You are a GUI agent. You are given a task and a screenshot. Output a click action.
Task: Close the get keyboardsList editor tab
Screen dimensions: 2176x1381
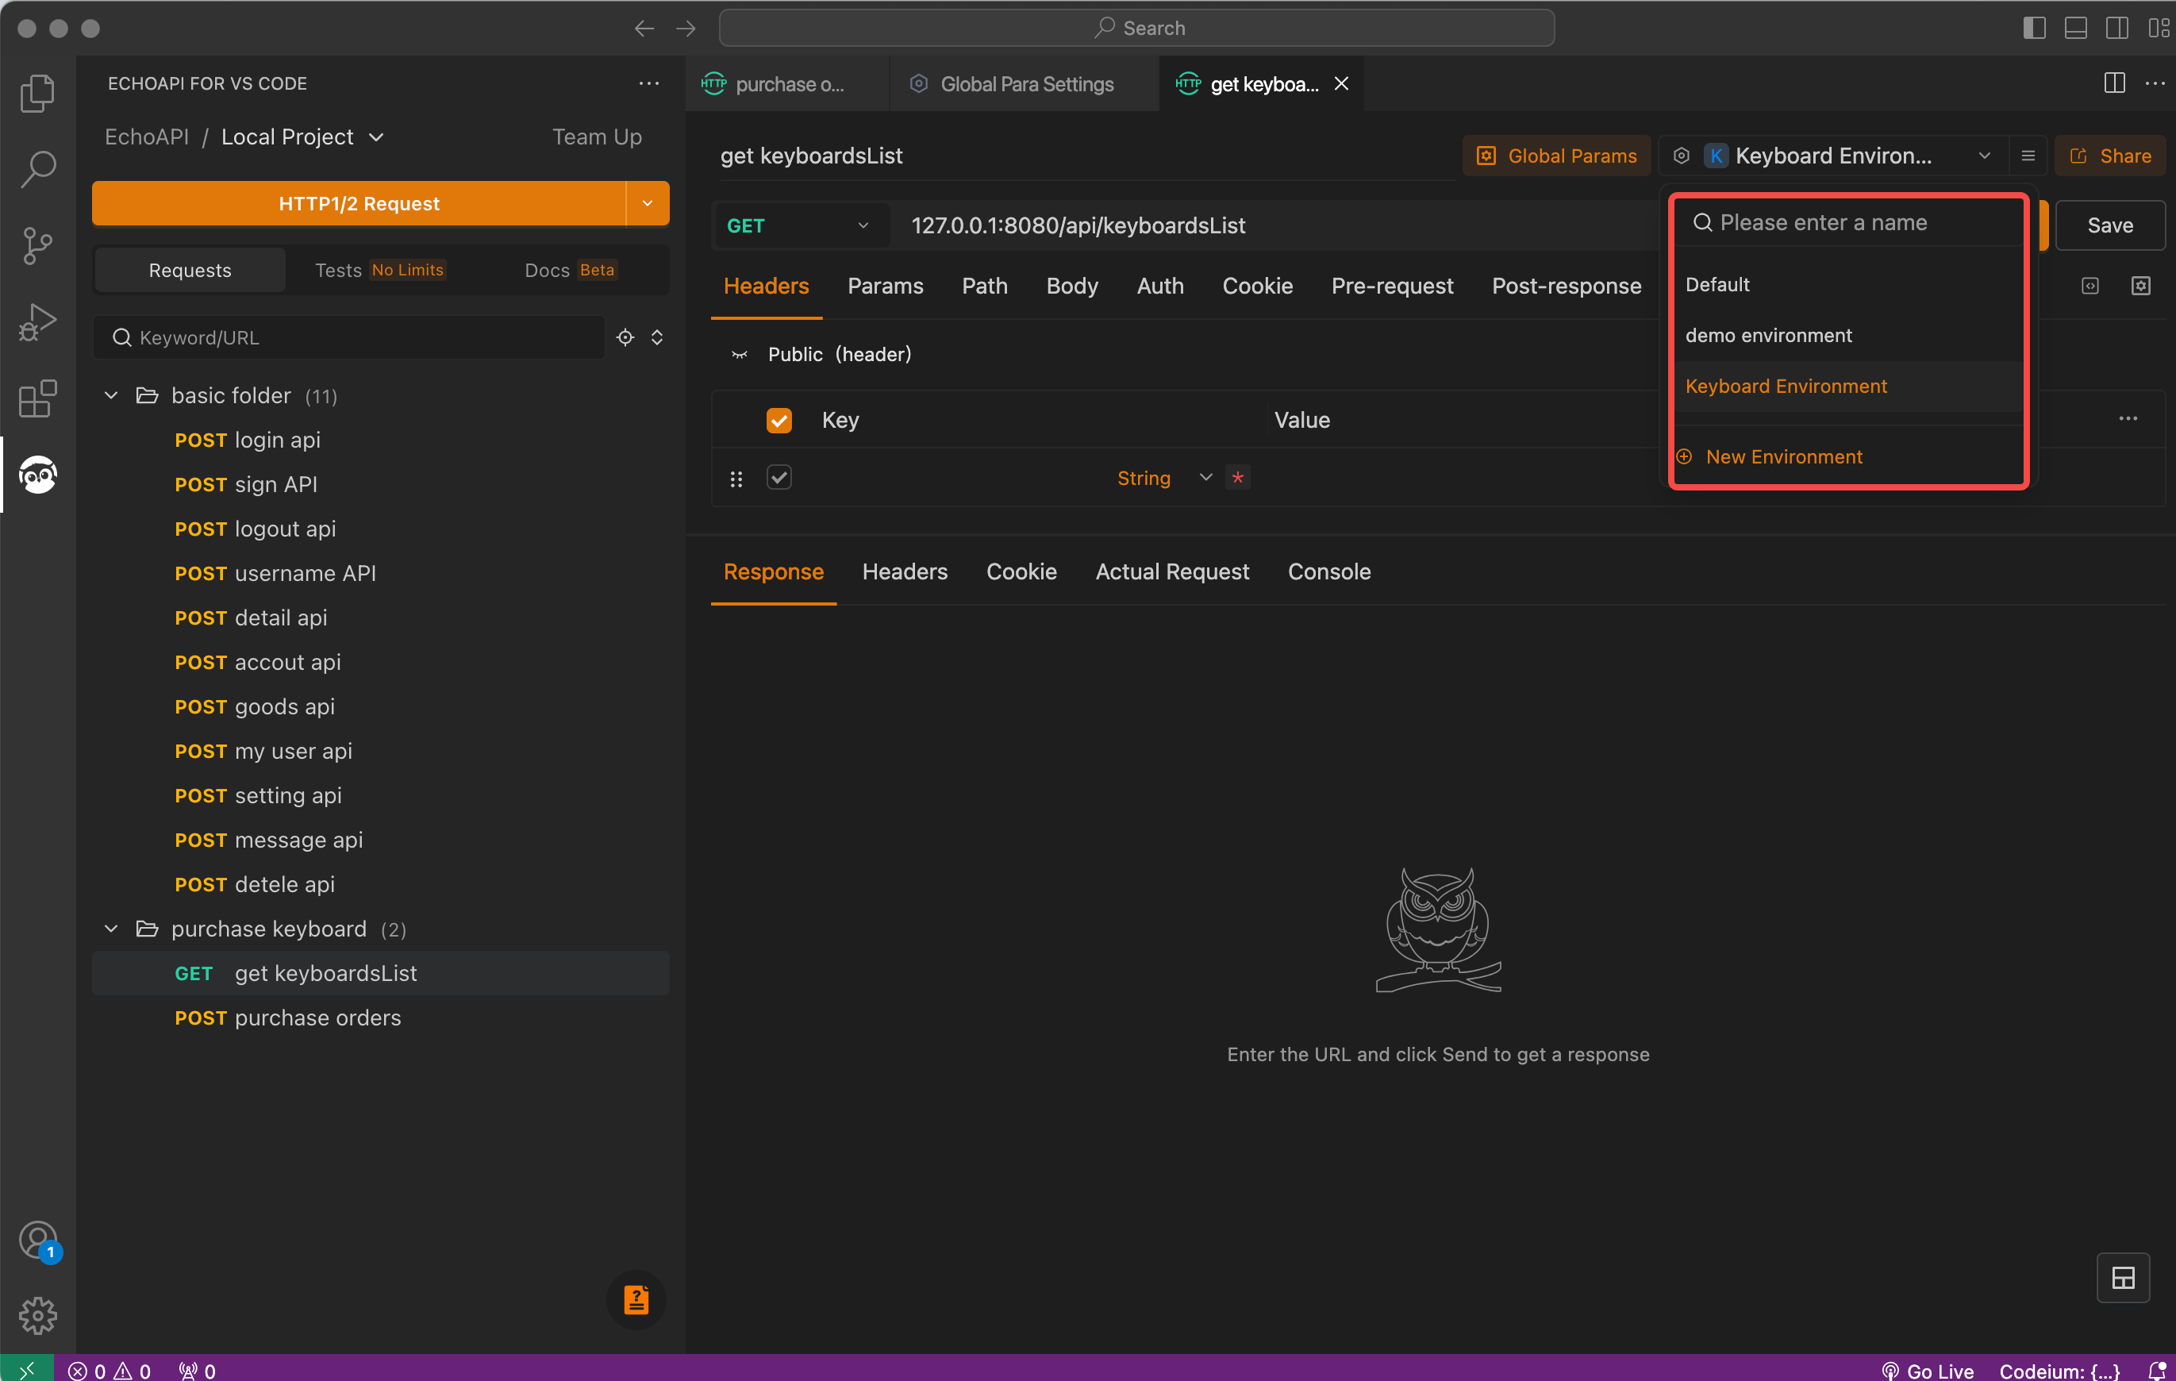pyautogui.click(x=1341, y=84)
